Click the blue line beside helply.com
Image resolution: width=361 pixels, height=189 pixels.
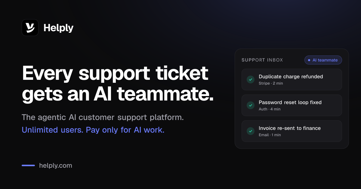28,165
